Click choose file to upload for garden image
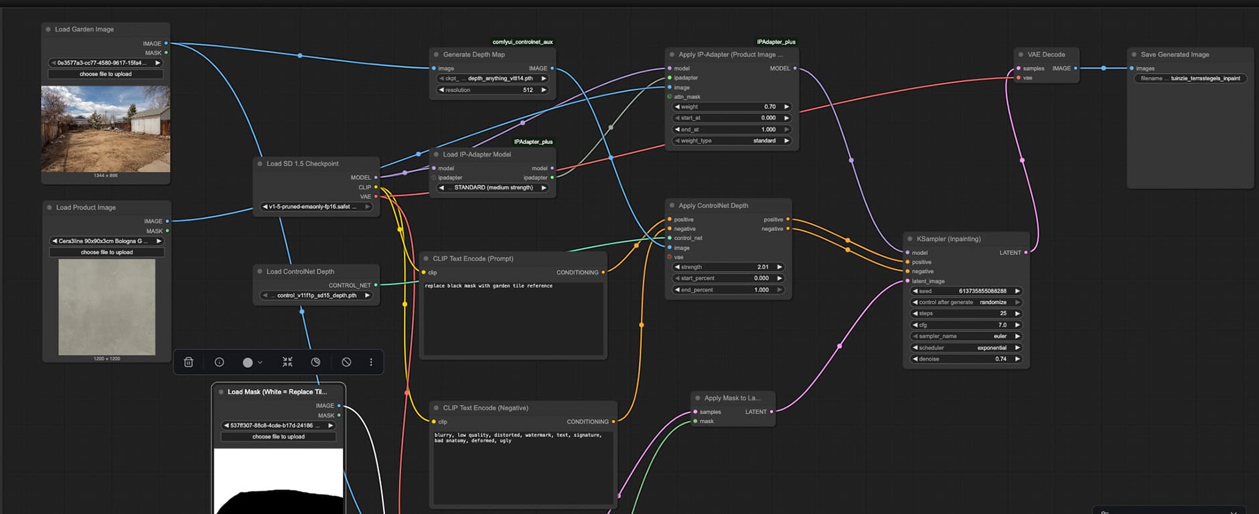This screenshot has height=514, width=1259. pyautogui.click(x=105, y=74)
